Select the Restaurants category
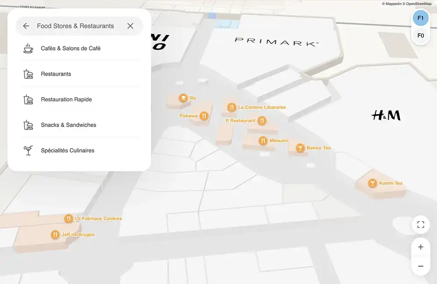Screen dimensions: 437x284 pos(56,74)
